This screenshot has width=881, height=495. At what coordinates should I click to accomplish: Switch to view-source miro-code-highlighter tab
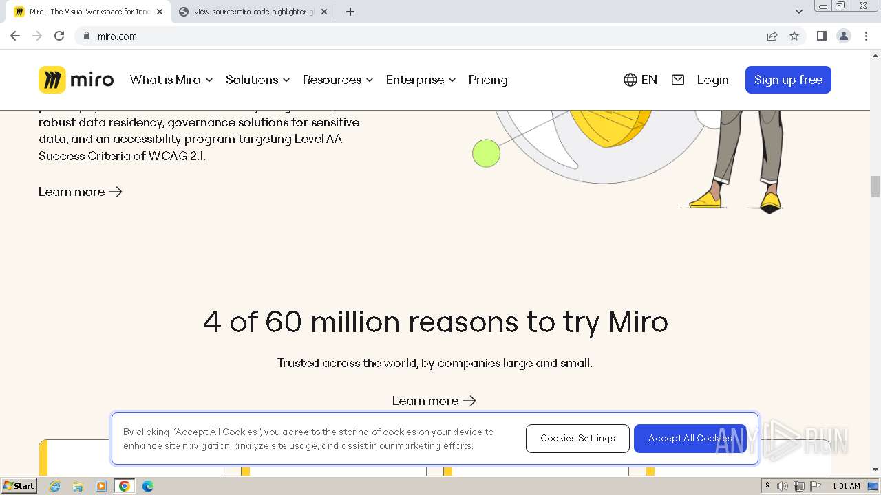(x=252, y=12)
